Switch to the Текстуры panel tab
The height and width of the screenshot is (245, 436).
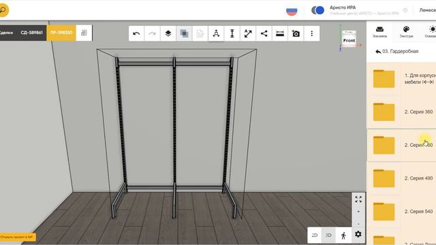(x=406, y=32)
